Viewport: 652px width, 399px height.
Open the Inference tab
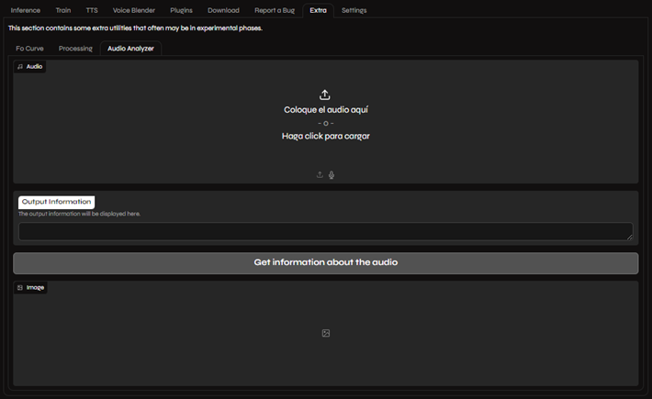pos(26,10)
